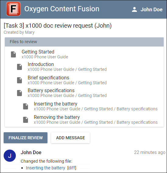167x173 pixels.
Task: Click the Battery specifications file icon
Action: click(19, 93)
